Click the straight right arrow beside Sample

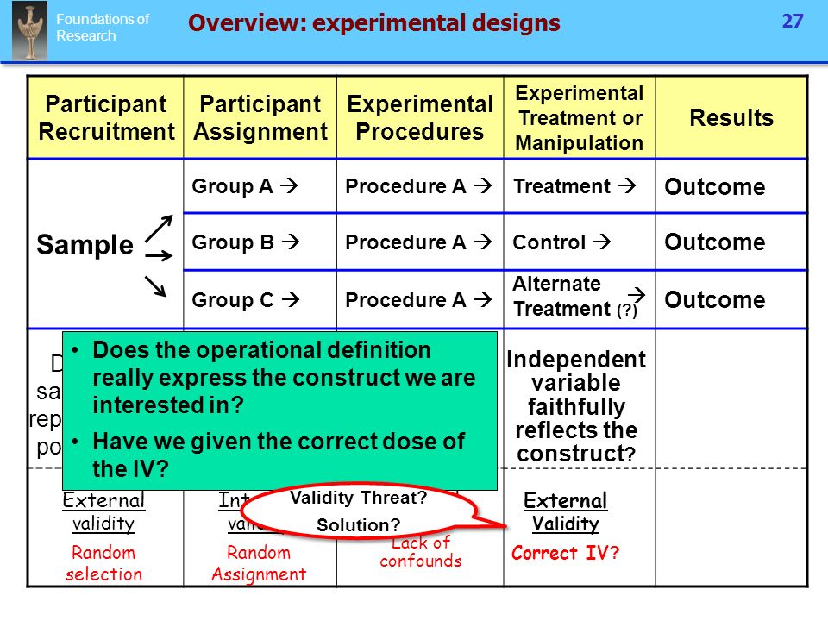[x=159, y=256]
